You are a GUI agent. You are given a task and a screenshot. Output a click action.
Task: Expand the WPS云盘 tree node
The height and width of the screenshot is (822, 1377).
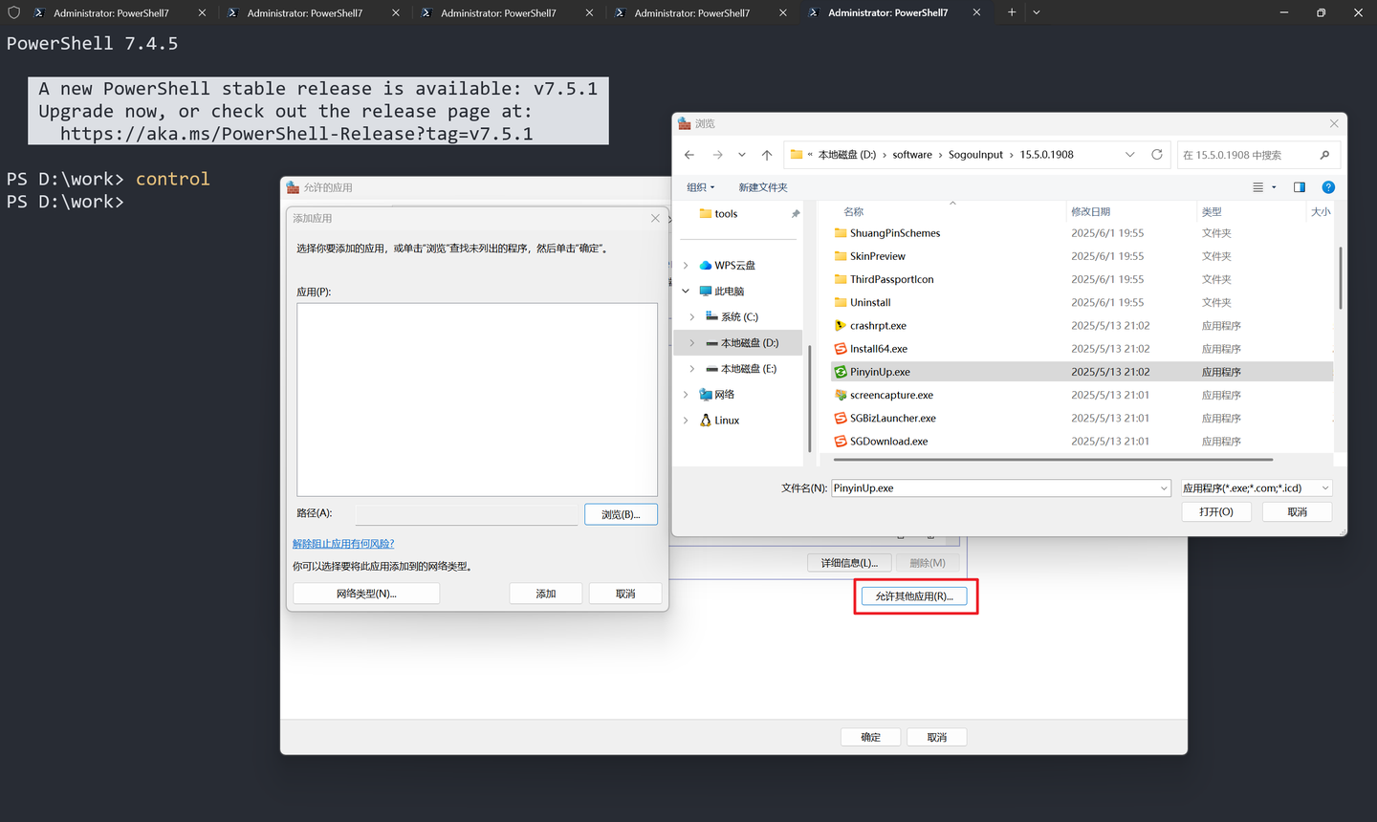click(x=686, y=266)
